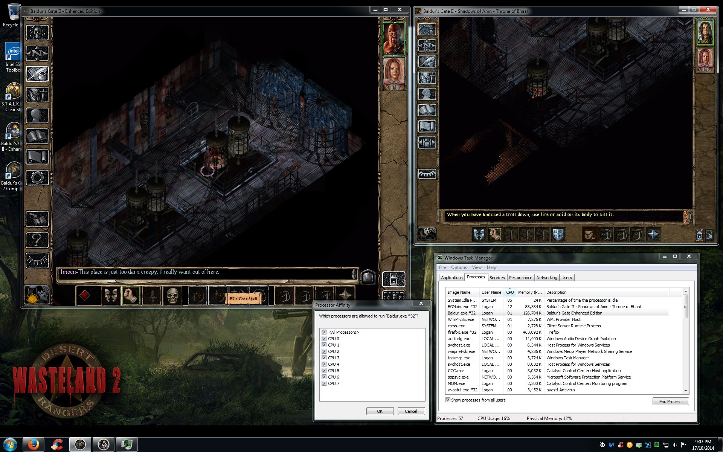Image resolution: width=723 pixels, height=452 pixels.
Task: Select the firefox.exe *32 process row
Action: pos(557,332)
